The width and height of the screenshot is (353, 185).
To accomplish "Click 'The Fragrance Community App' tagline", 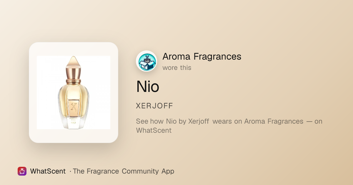I will coord(123,171).
